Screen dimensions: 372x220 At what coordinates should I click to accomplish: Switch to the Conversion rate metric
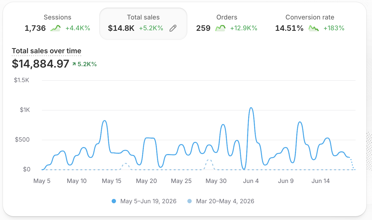coord(310,24)
